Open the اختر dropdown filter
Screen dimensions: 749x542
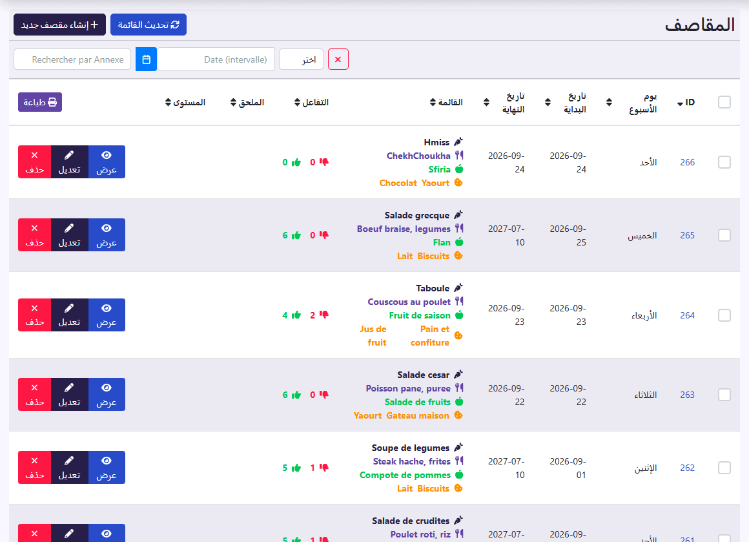(301, 59)
